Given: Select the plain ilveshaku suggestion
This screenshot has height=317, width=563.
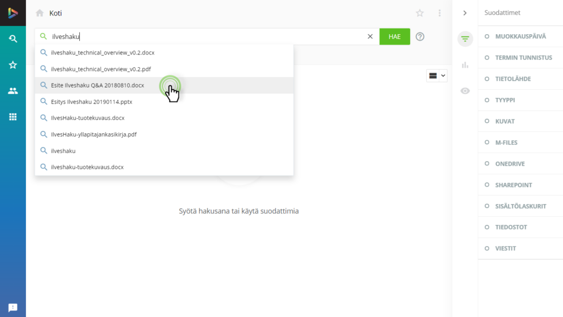Looking at the screenshot, I should point(164,151).
